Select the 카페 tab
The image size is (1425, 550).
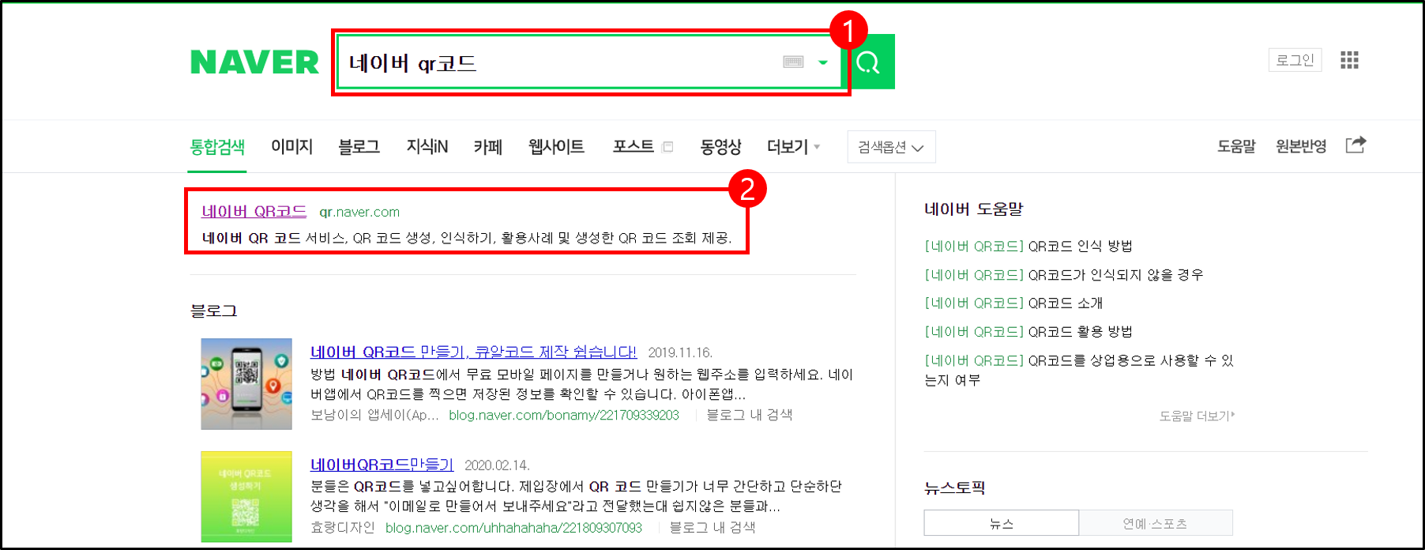[488, 147]
